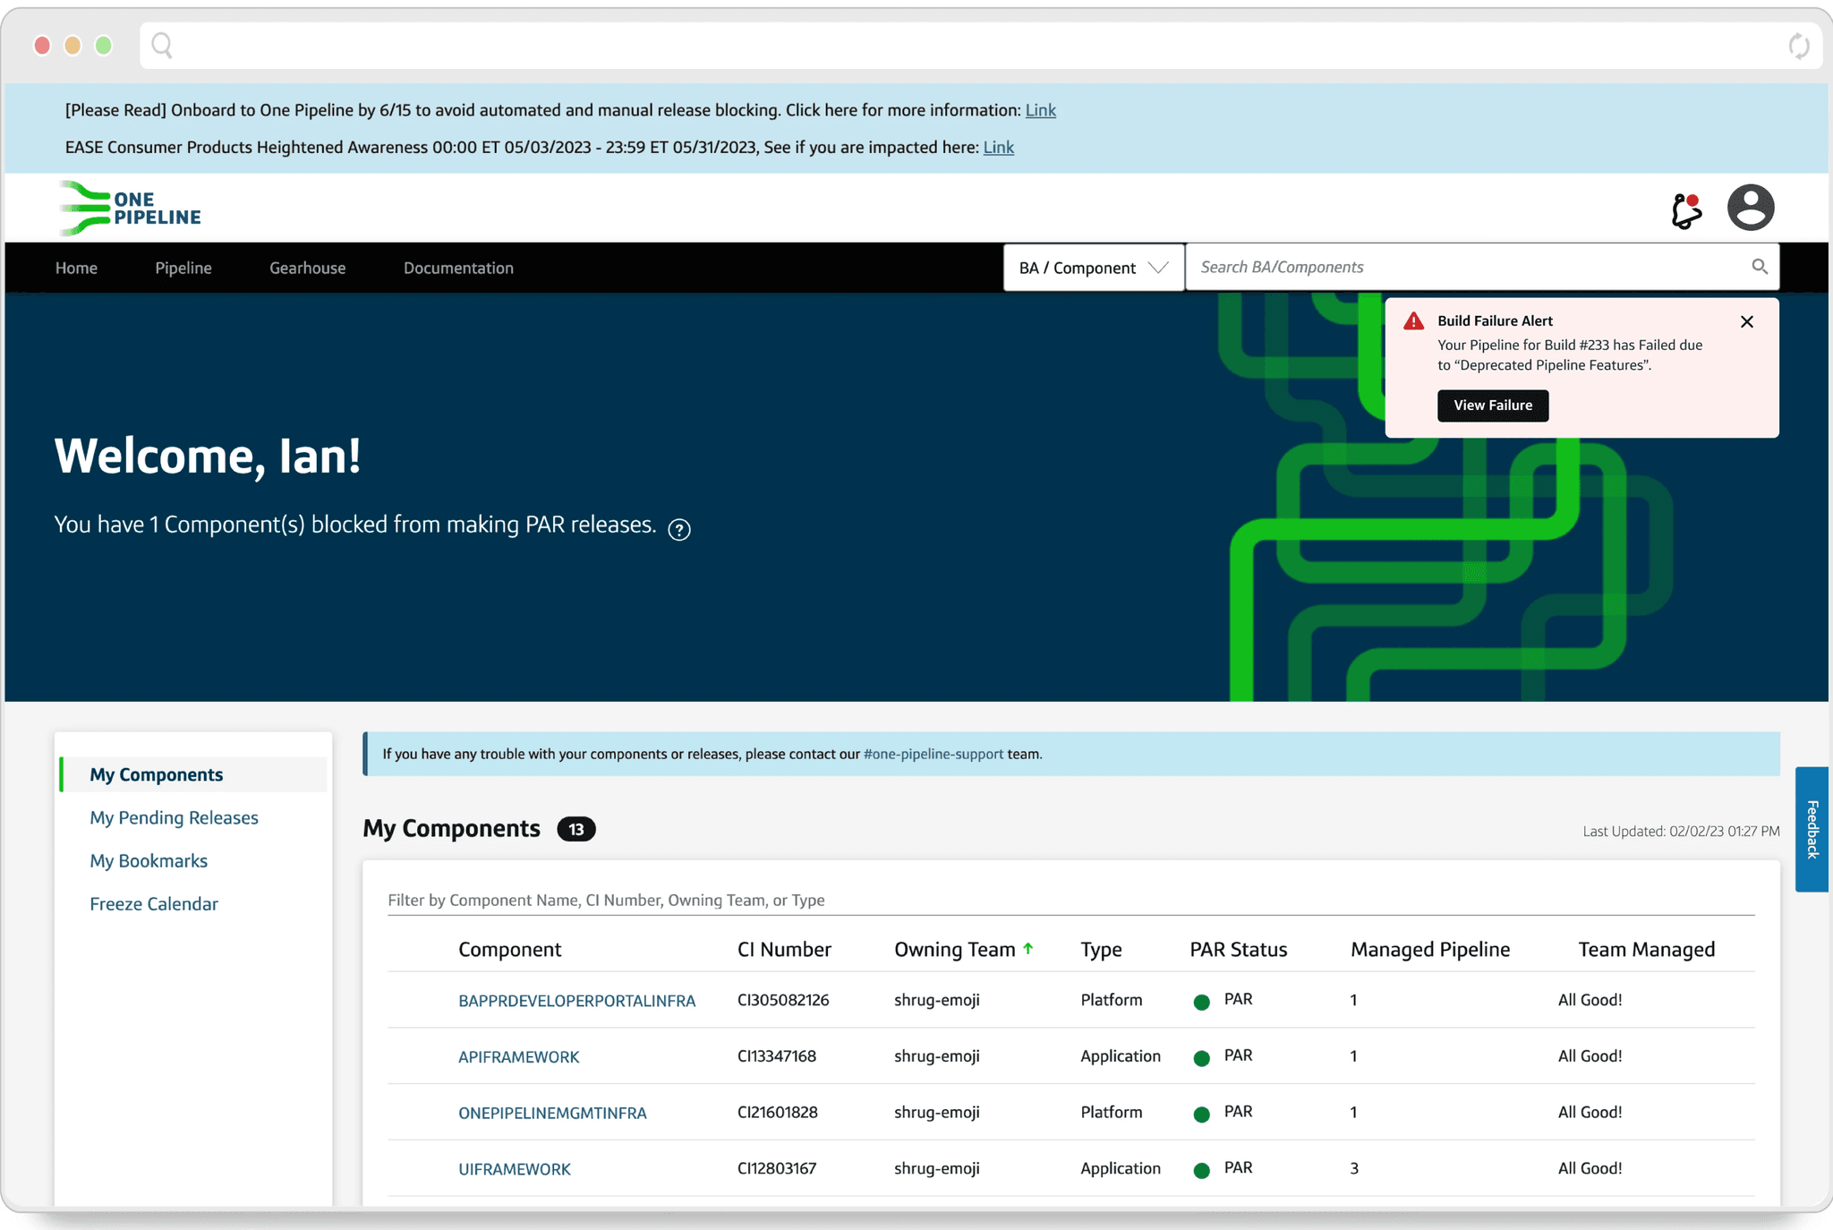
Task: Open the One Pipeline onboarding Link
Action: (x=1040, y=110)
